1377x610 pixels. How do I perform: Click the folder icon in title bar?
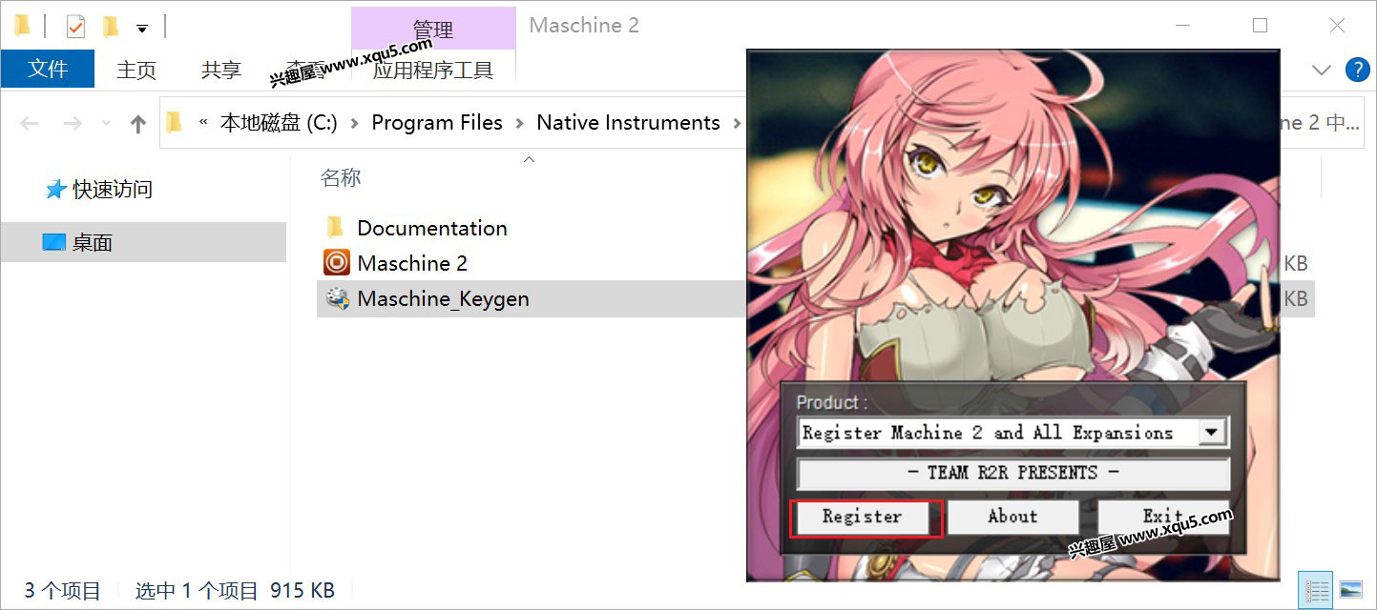coord(22,26)
